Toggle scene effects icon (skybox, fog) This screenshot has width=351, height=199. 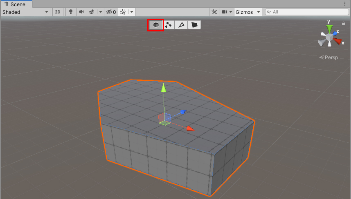(x=92, y=12)
